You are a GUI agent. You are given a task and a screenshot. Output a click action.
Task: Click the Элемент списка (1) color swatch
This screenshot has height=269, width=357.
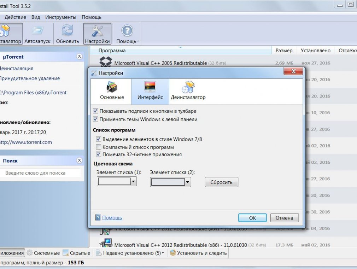pyautogui.click(x=114, y=182)
